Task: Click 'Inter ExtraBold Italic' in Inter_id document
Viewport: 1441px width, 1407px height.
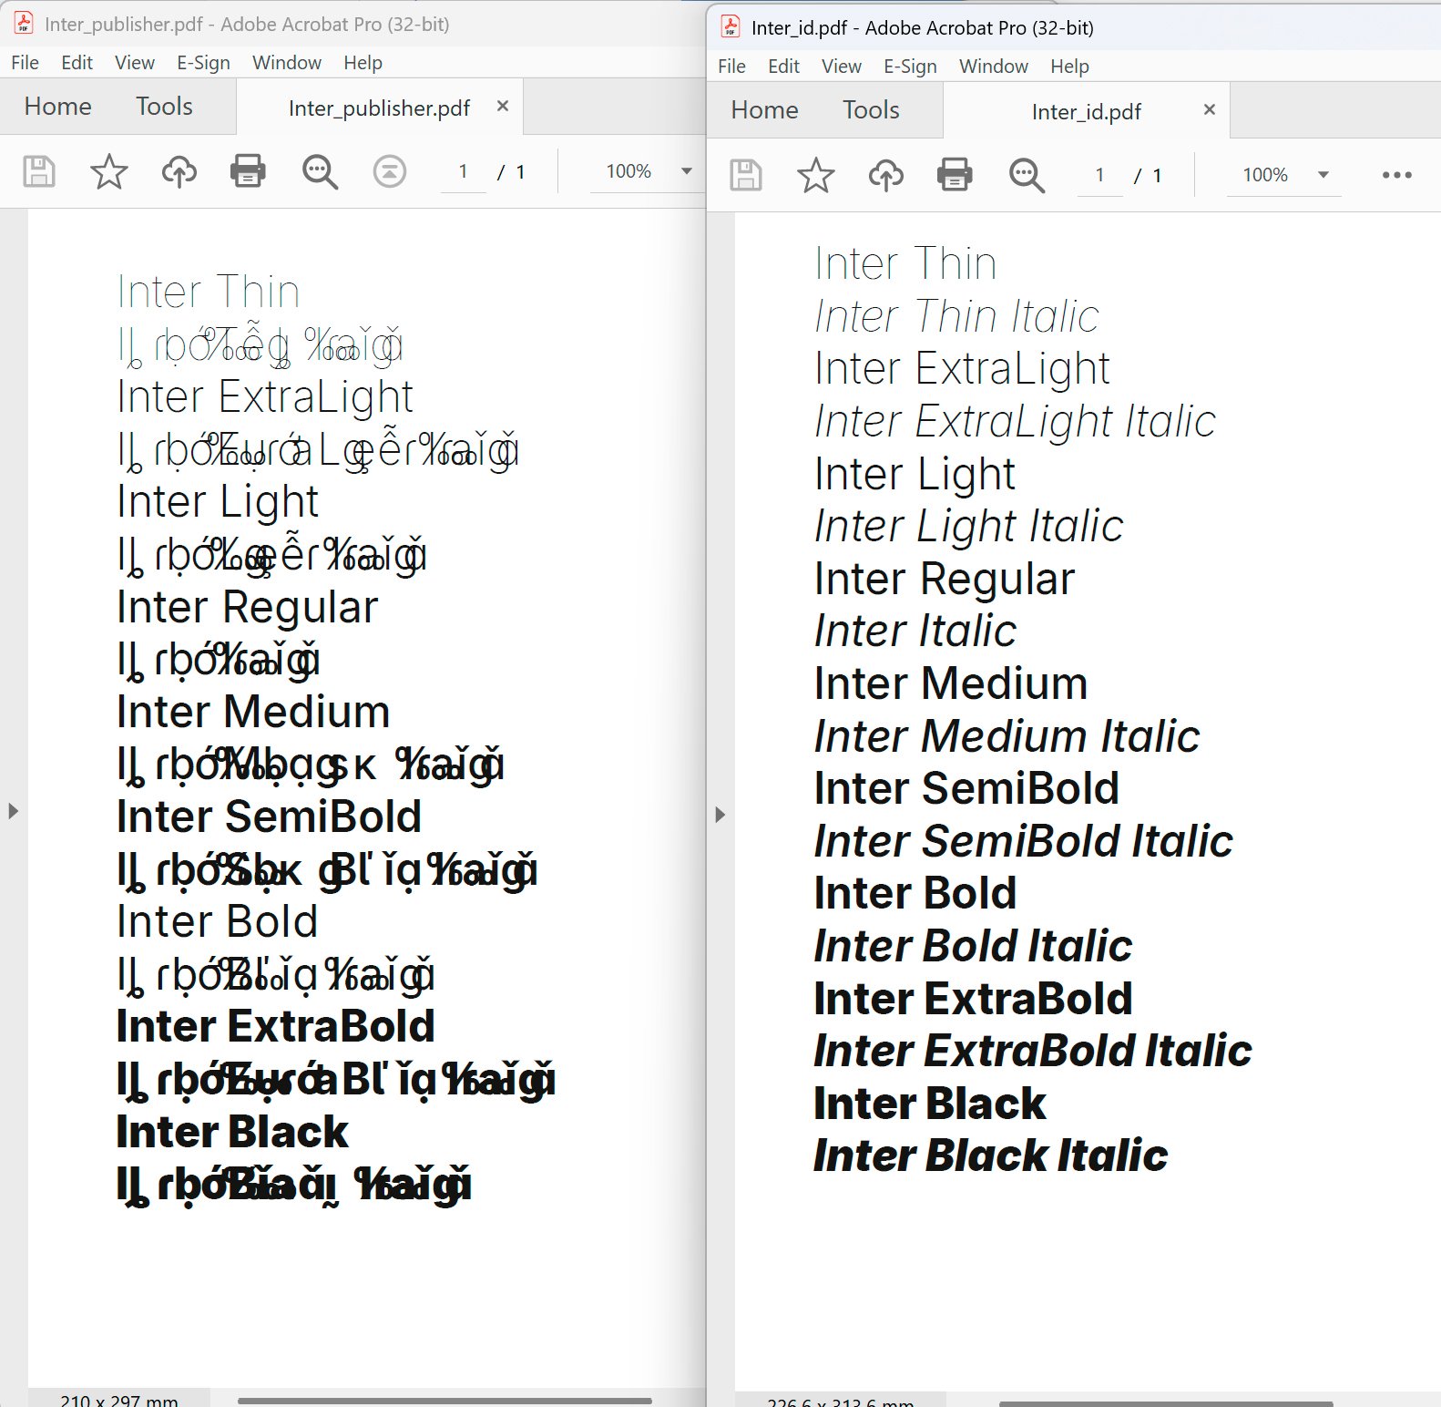Action: [x=1033, y=1051]
